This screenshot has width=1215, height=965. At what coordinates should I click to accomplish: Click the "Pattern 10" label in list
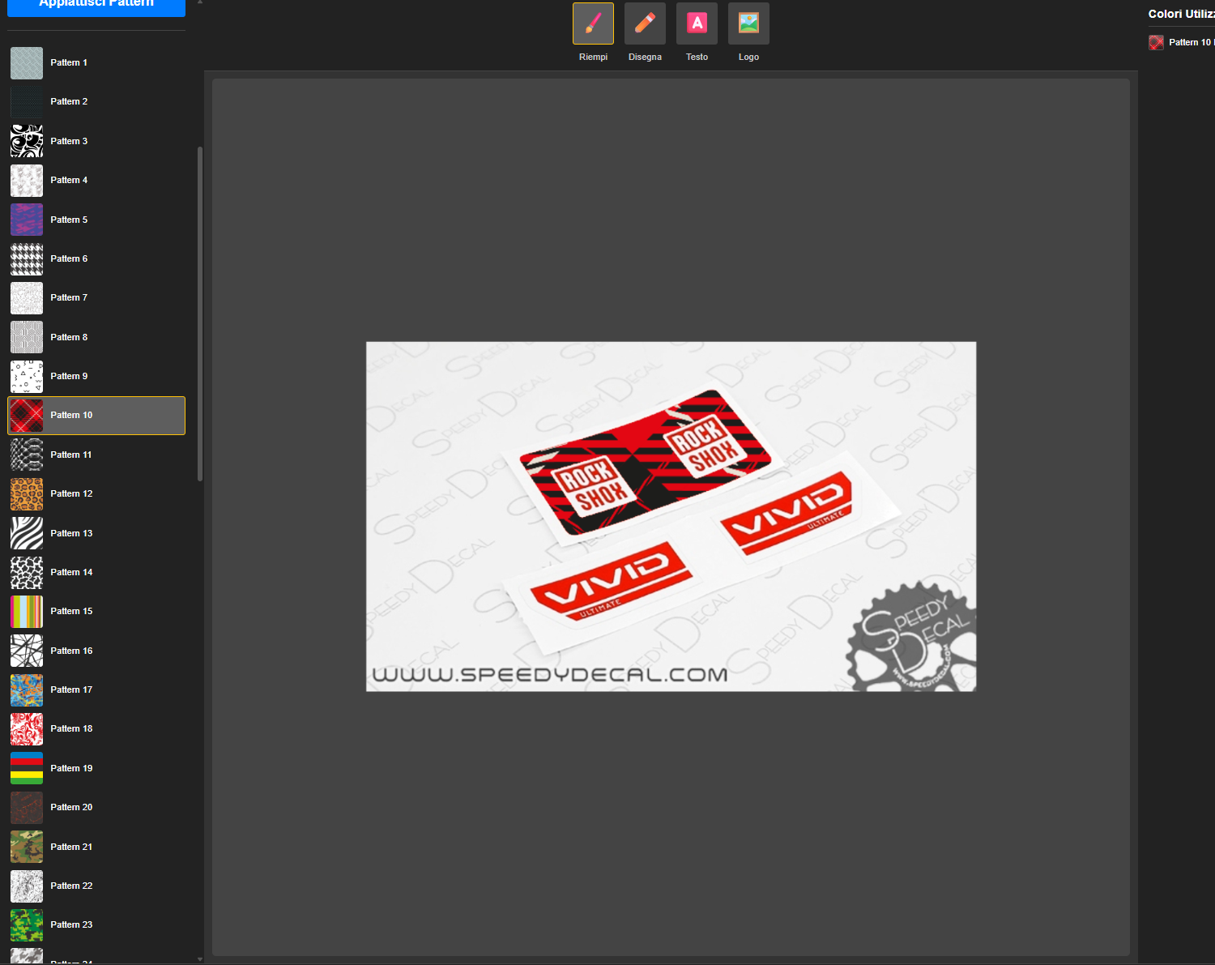[x=71, y=415]
